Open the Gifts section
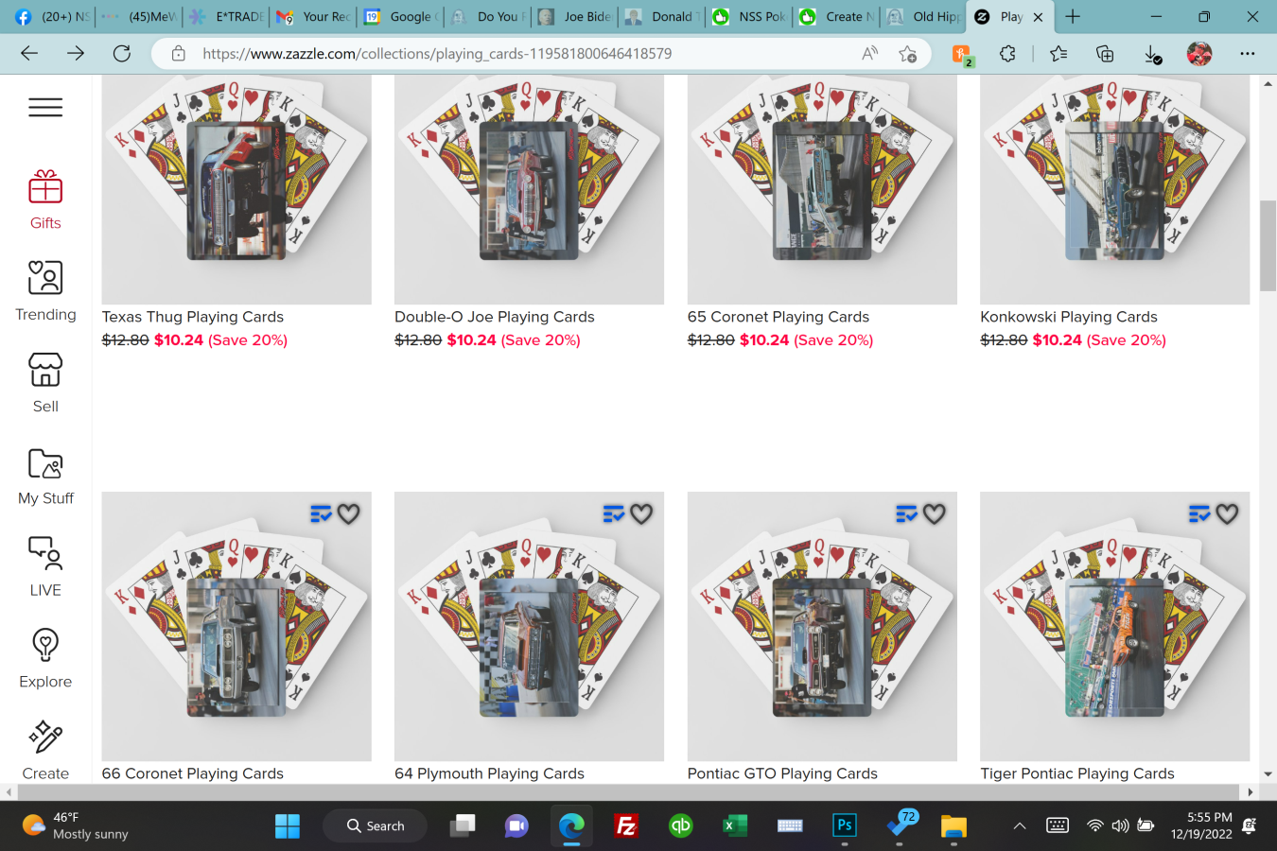This screenshot has width=1277, height=851. 45,200
